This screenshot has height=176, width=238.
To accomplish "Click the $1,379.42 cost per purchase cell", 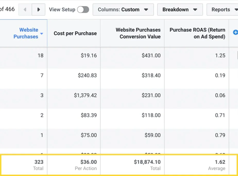I will pyautogui.click(x=85, y=96).
